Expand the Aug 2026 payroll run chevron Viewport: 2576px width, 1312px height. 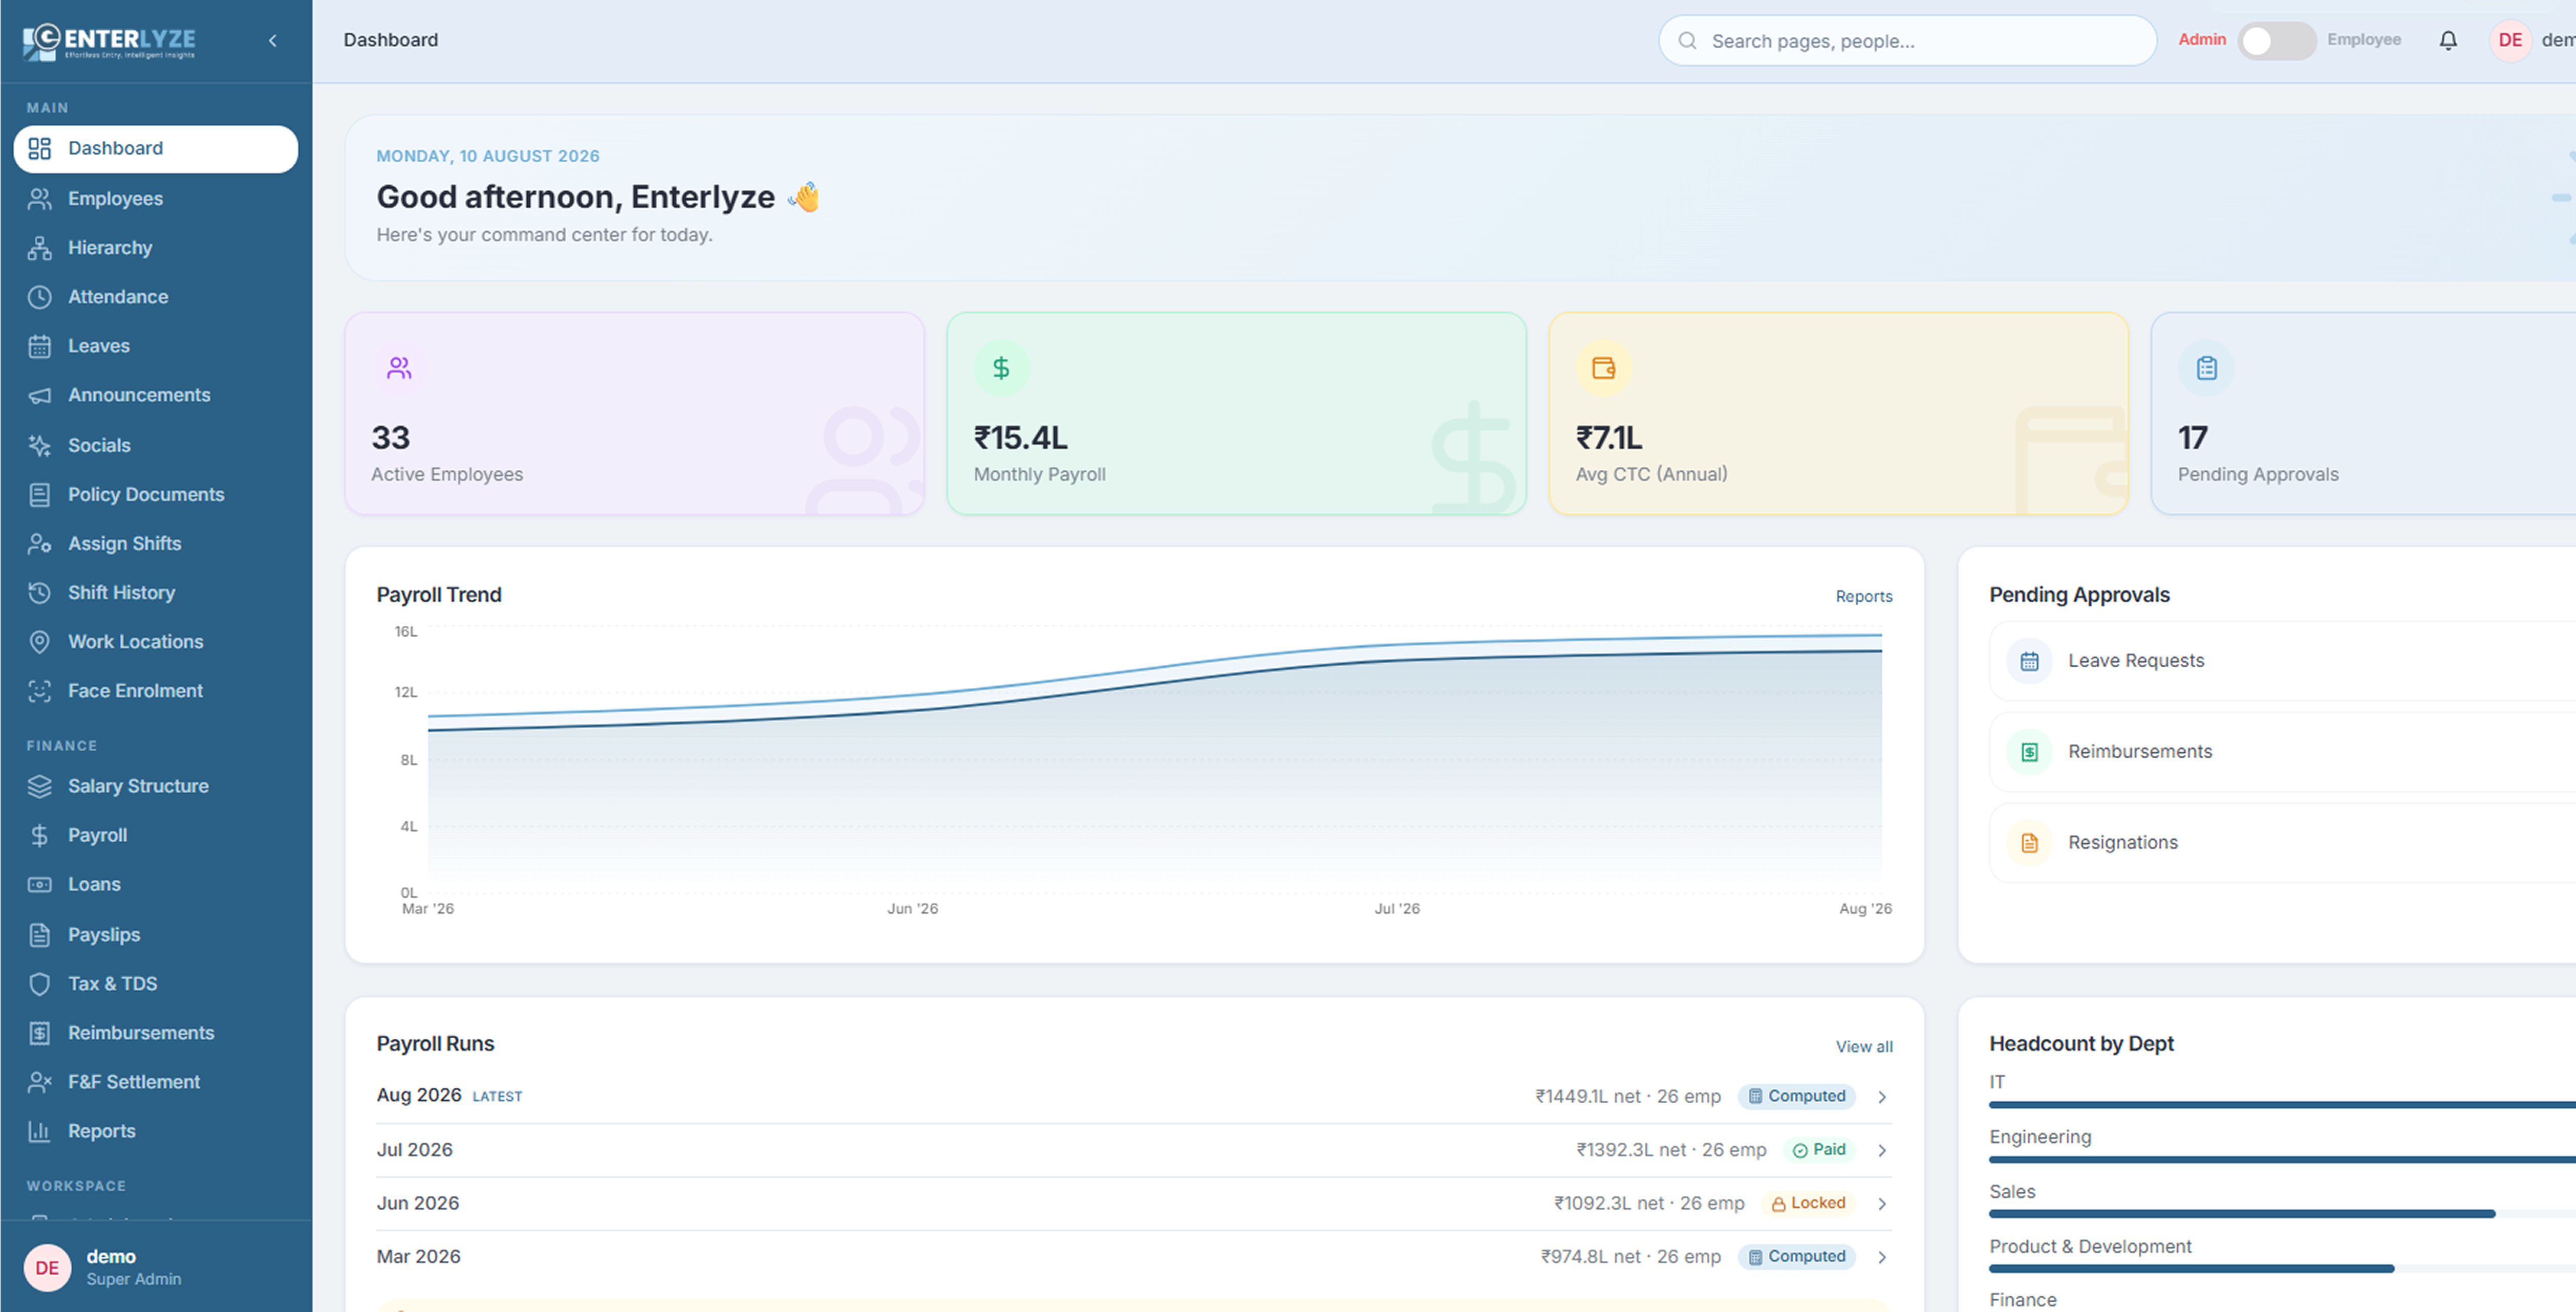(1881, 1096)
